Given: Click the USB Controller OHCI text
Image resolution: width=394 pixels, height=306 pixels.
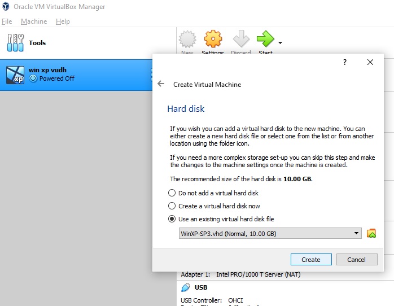Looking at the screenshot, I should (212, 300).
